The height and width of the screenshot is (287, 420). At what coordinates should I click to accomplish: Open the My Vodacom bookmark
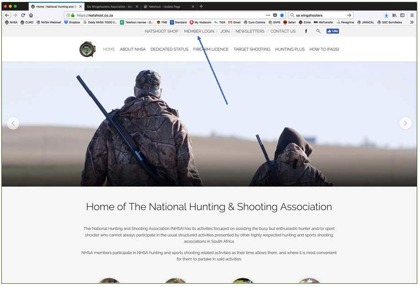coord(201,22)
